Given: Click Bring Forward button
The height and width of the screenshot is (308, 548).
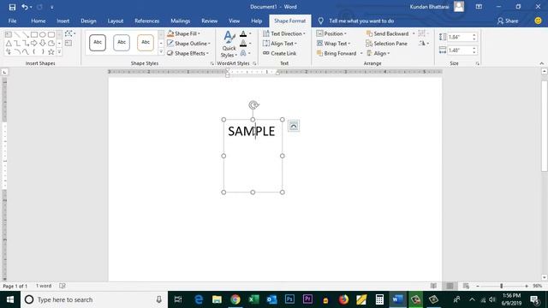Looking at the screenshot, I should [x=337, y=53].
